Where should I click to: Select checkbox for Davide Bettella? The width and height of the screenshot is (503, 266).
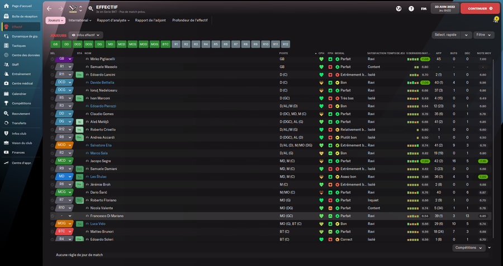point(53,83)
